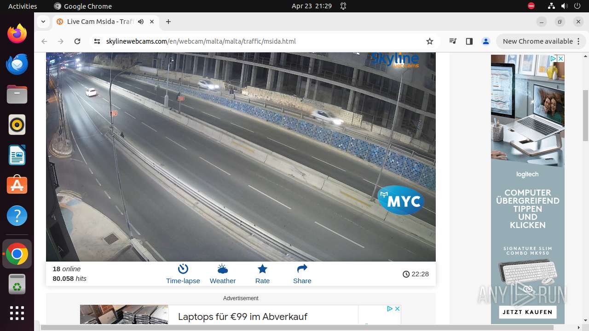Close the Logitech sidebar advertisement
Screen dimensions: 589x331
point(560,58)
